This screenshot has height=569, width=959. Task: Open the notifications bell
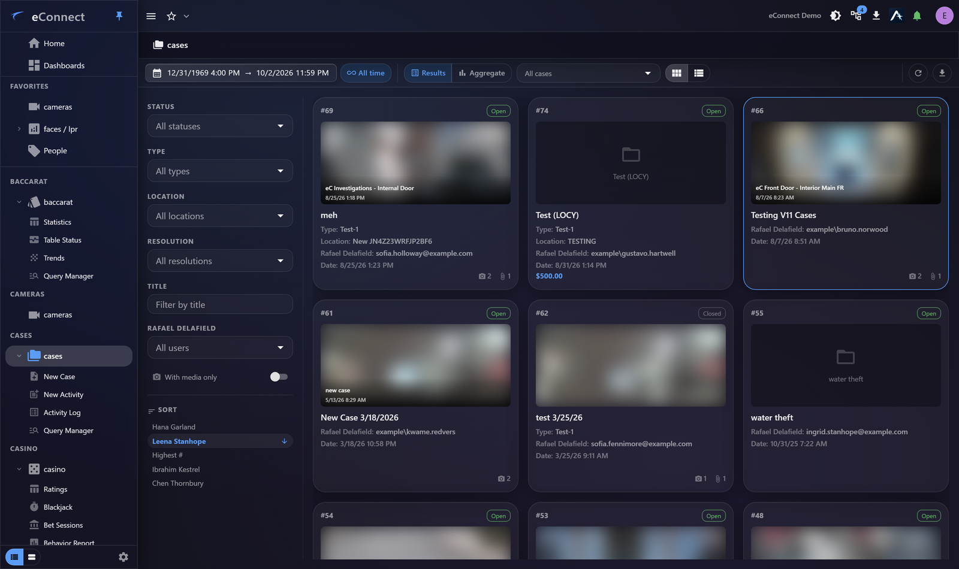pos(917,16)
